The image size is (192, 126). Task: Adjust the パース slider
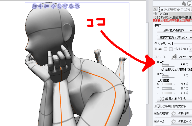(x=168, y=66)
